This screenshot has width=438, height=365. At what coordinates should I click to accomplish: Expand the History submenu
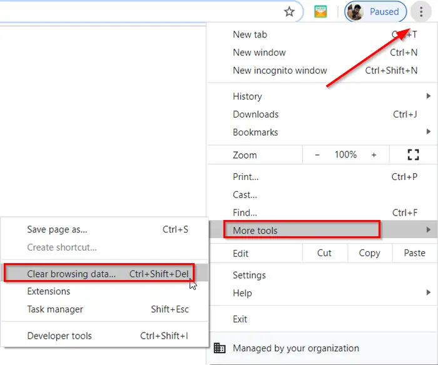[323, 96]
